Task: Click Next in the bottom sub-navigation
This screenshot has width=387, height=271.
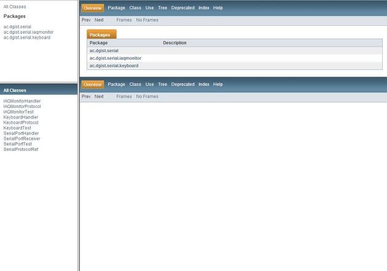Action: click(99, 97)
